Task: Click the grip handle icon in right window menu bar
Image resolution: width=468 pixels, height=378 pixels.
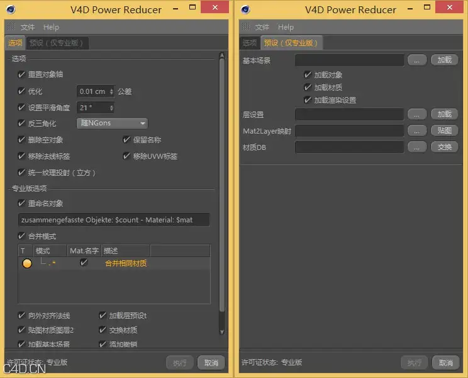Action: coord(246,26)
